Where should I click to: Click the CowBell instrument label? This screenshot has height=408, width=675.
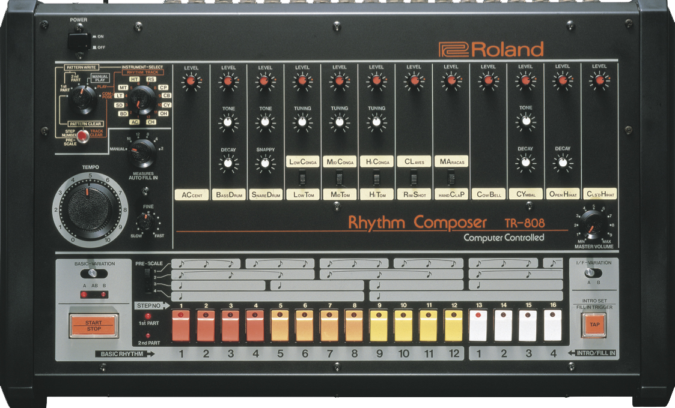(489, 194)
